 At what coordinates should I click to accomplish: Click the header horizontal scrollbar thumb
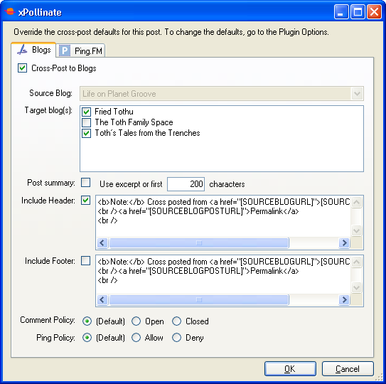point(198,243)
